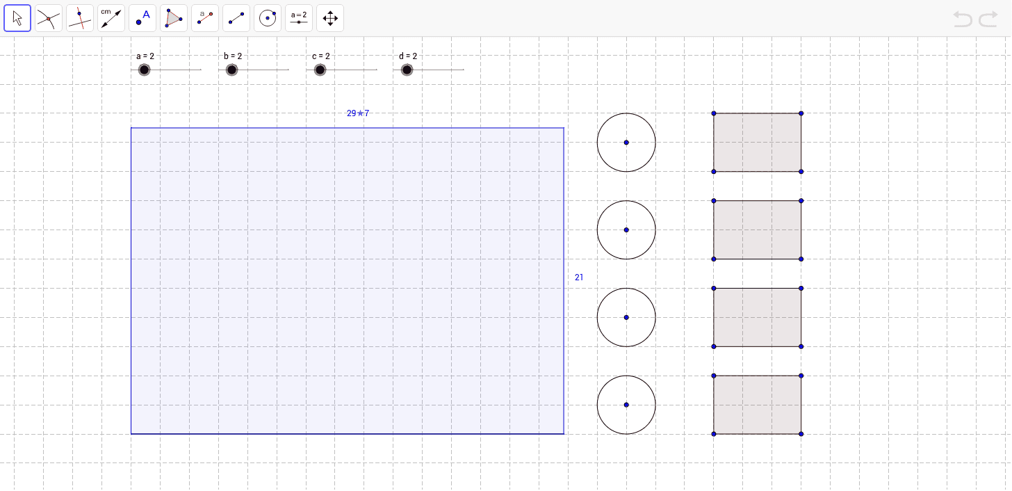1012x491 pixels.
Task: Click the label c = 2
Action: [x=321, y=56]
